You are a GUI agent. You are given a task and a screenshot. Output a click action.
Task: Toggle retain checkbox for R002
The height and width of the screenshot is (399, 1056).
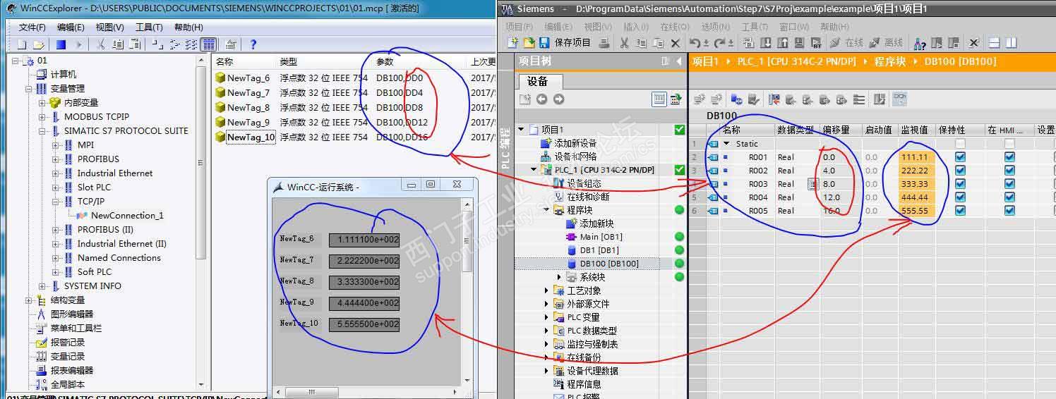click(x=960, y=171)
